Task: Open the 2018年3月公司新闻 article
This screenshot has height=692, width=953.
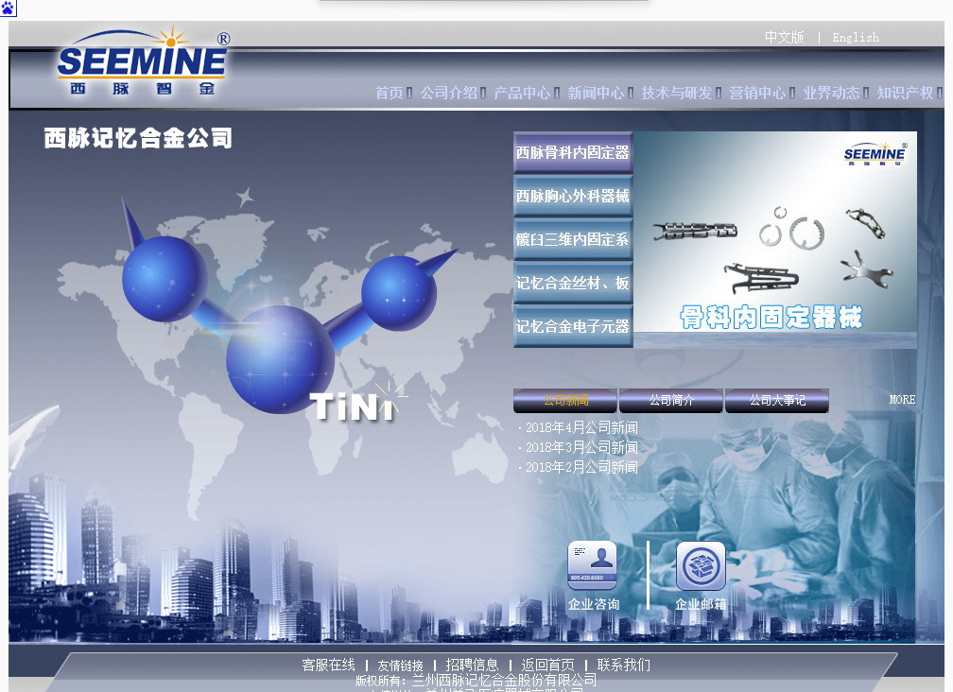Action: pyautogui.click(x=581, y=448)
